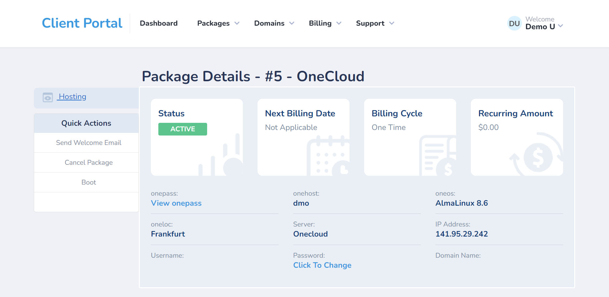The image size is (609, 297).
Task: Select Cancel Package quick action
Action: (88, 162)
